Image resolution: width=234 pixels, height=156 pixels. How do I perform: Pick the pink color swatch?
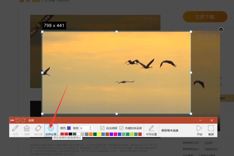tap(115, 134)
